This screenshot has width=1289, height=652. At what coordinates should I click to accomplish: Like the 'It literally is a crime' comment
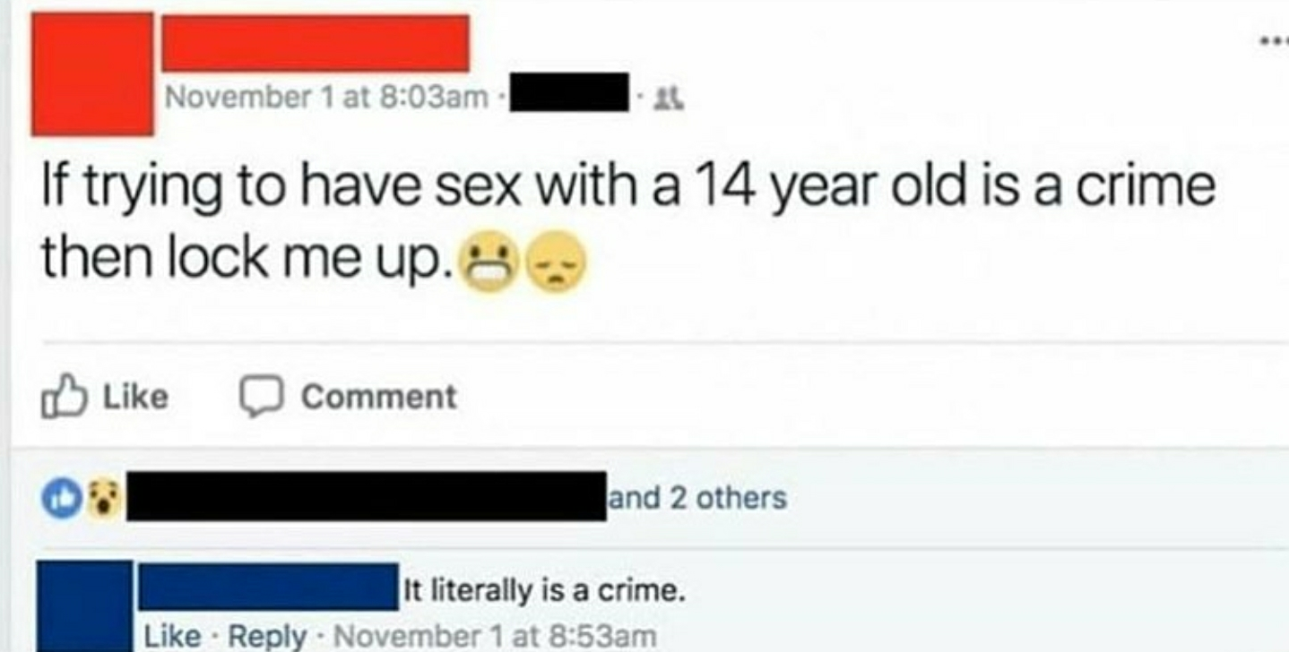point(171,637)
